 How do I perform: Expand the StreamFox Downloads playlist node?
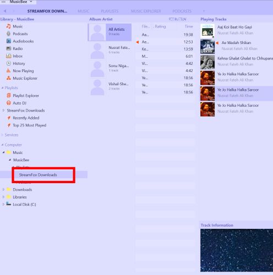click(3, 111)
